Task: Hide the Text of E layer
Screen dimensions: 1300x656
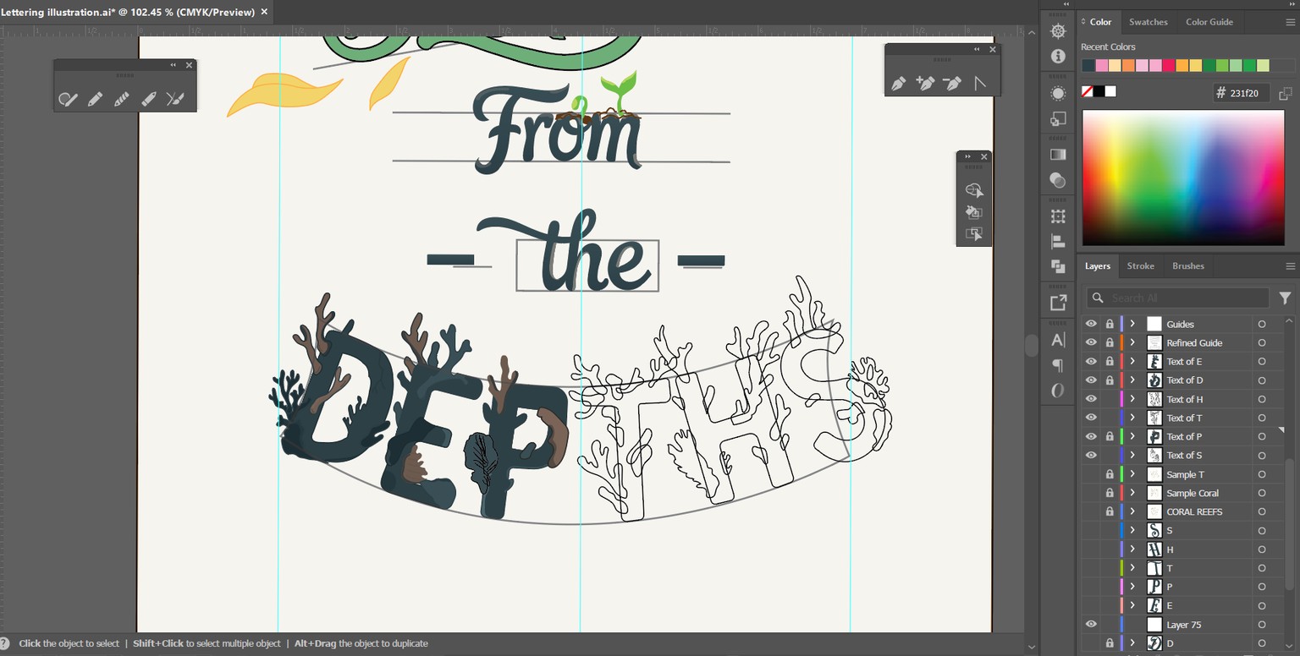Action: pyautogui.click(x=1091, y=361)
